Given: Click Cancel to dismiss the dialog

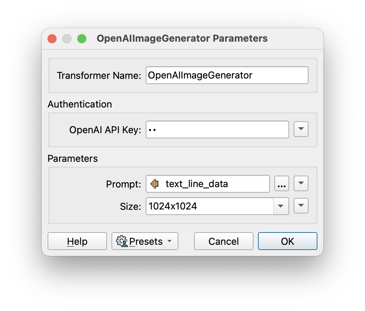Looking at the screenshot, I should coord(223,241).
